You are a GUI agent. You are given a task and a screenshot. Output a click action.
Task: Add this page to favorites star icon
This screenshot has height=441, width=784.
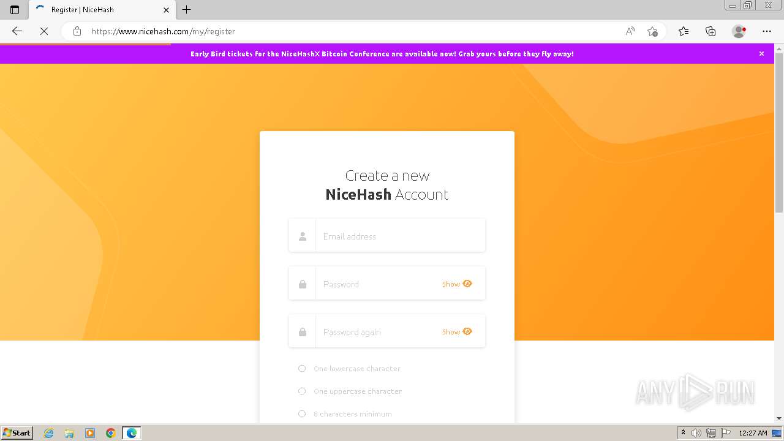pyautogui.click(x=652, y=31)
